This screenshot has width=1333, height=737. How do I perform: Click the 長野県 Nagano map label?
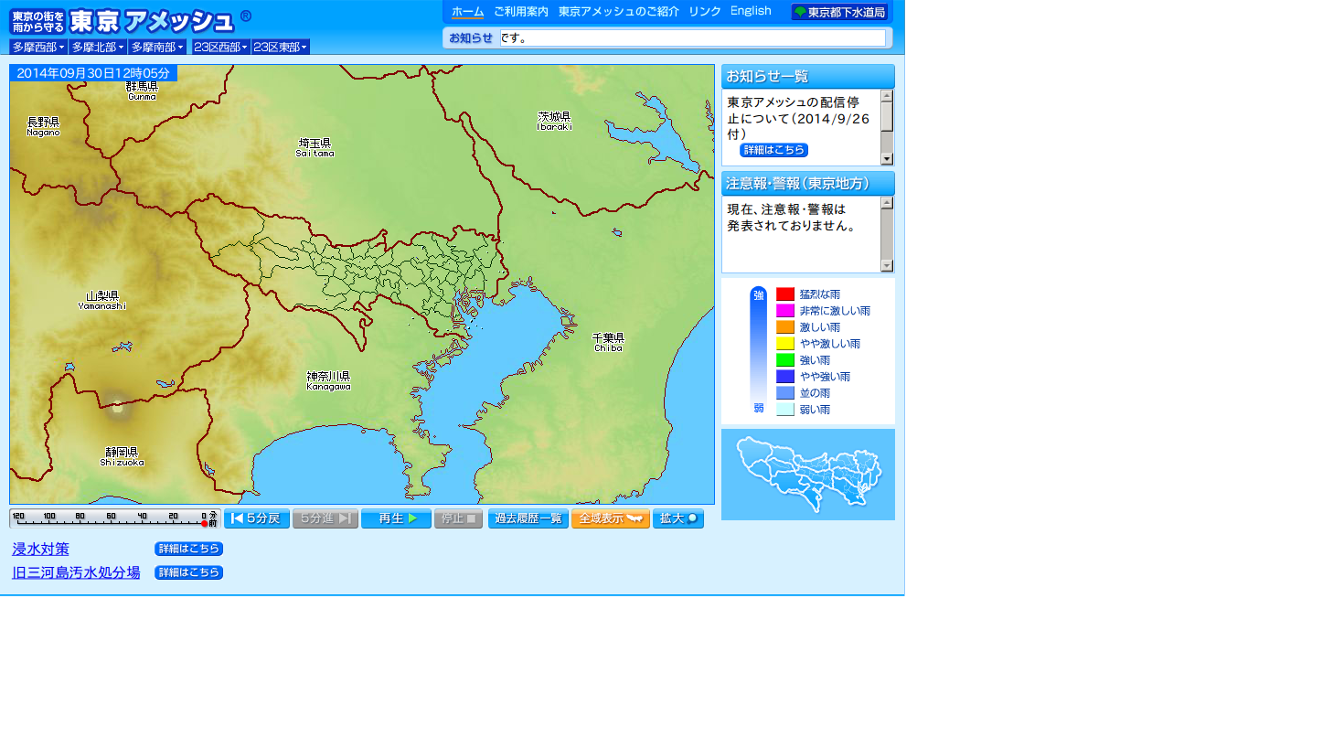pyautogui.click(x=43, y=126)
